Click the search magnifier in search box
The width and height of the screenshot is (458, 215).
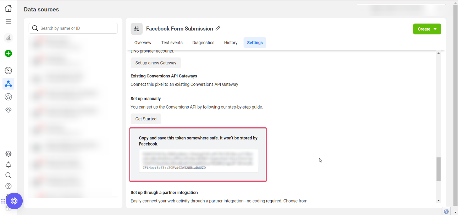coord(35,28)
